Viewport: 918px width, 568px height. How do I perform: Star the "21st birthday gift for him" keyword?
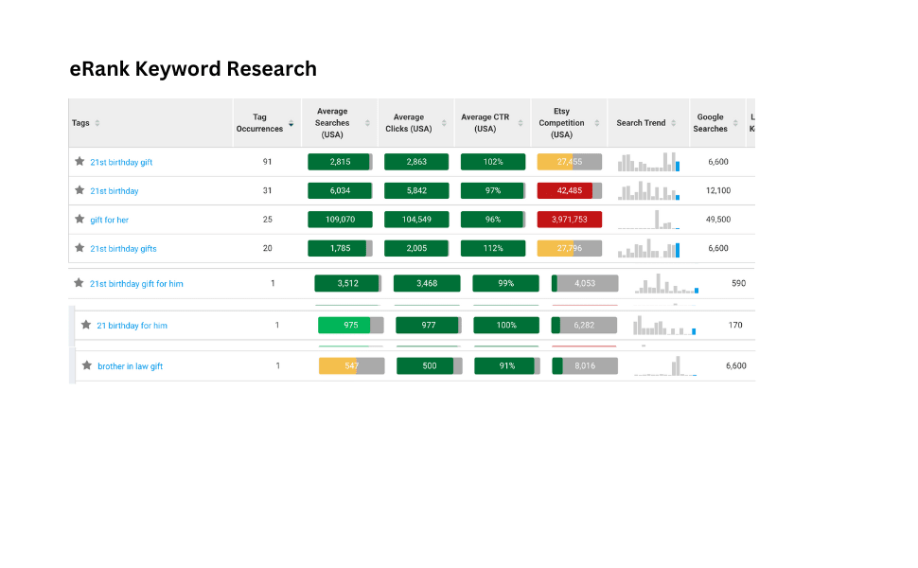tap(79, 283)
